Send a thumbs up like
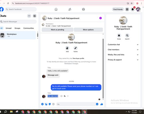Image resolution: width=144 pixels, height=114 pixels. click(102, 104)
